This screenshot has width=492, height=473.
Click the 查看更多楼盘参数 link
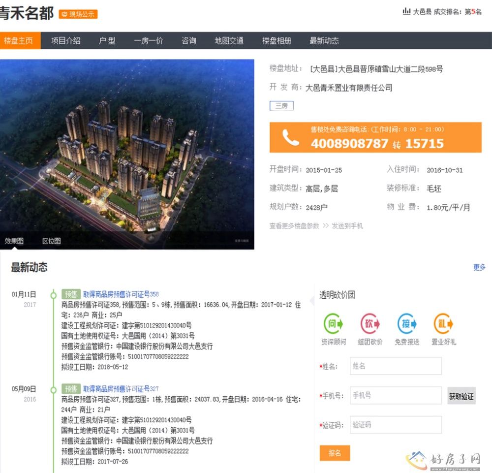click(294, 225)
